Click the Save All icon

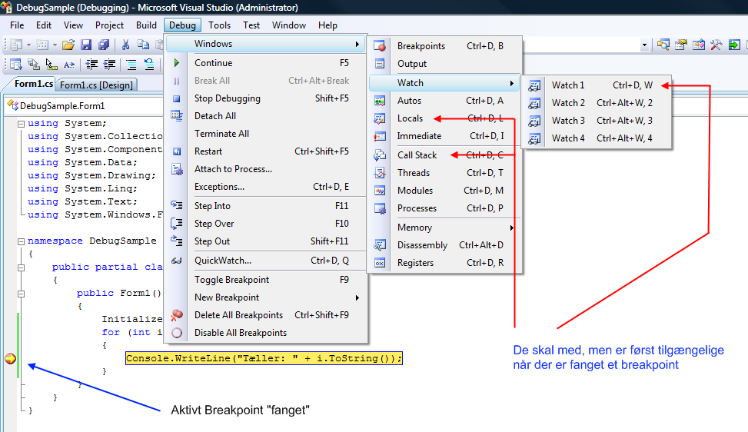[104, 45]
